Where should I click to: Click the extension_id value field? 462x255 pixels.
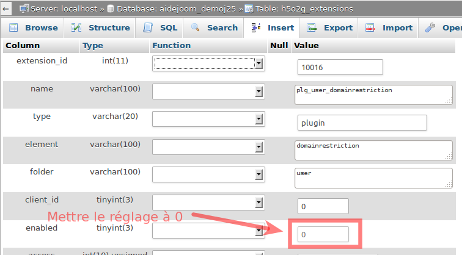pos(340,67)
